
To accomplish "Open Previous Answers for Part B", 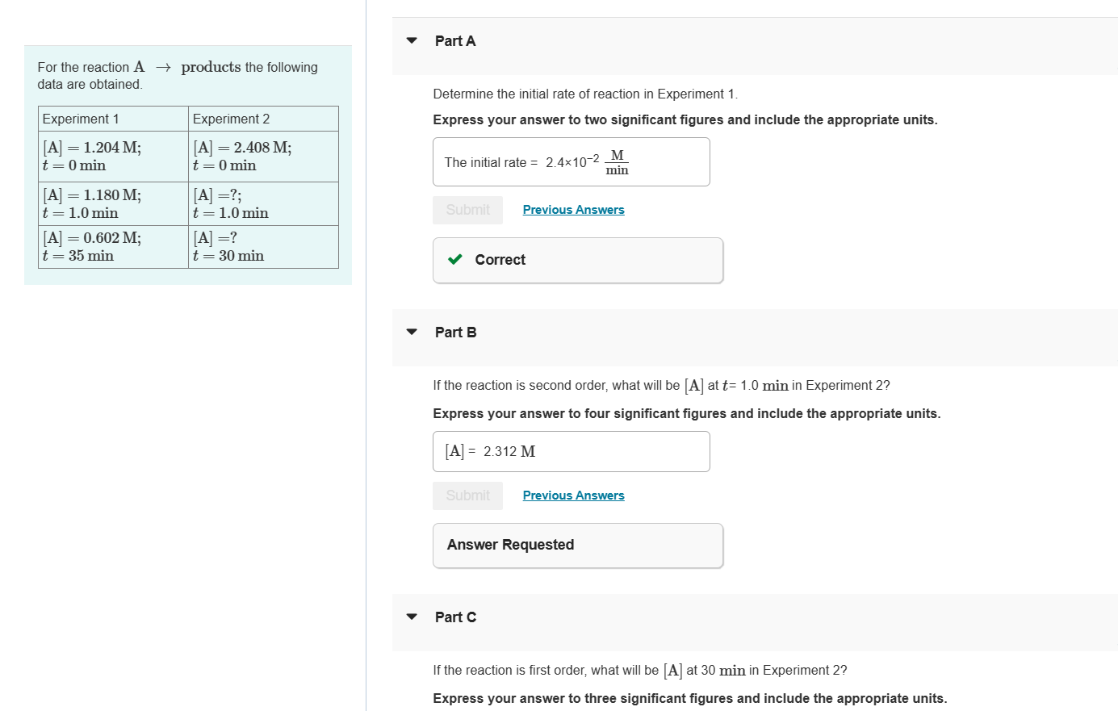I will 573,495.
